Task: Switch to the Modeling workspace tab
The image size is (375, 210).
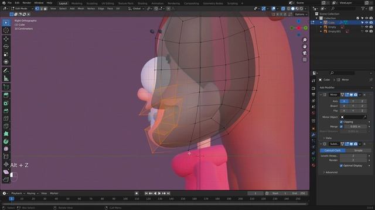Action: (77, 3)
